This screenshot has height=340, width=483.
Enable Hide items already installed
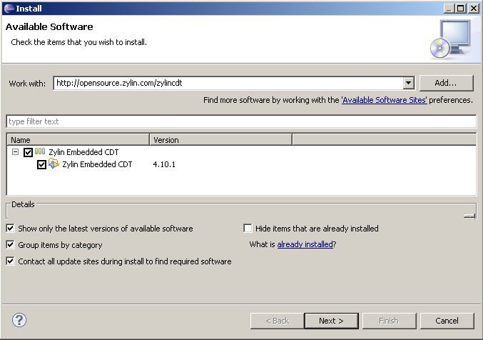248,229
